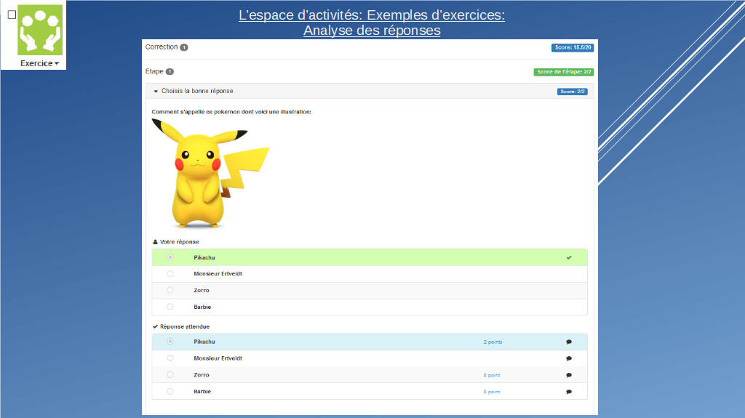The width and height of the screenshot is (745, 418).
Task: Click the Etape number badge
Action: pyautogui.click(x=170, y=72)
